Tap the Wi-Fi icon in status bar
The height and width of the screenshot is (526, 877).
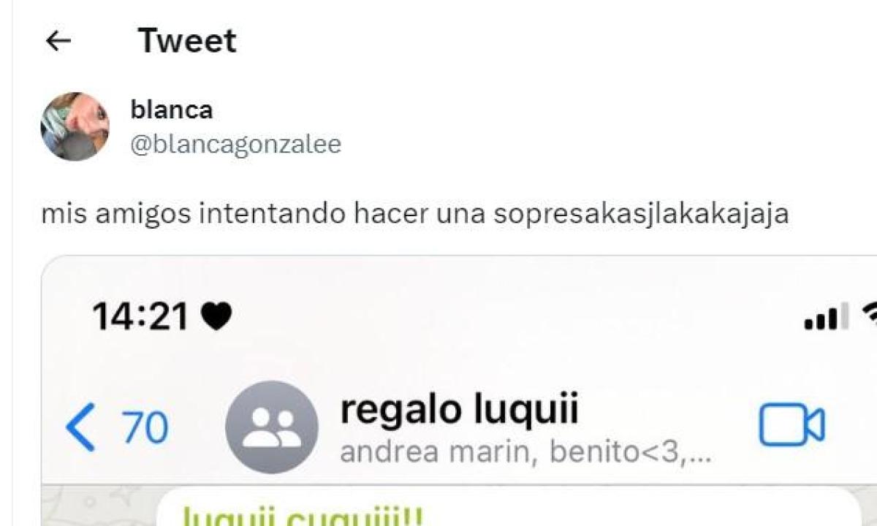pos(869,316)
